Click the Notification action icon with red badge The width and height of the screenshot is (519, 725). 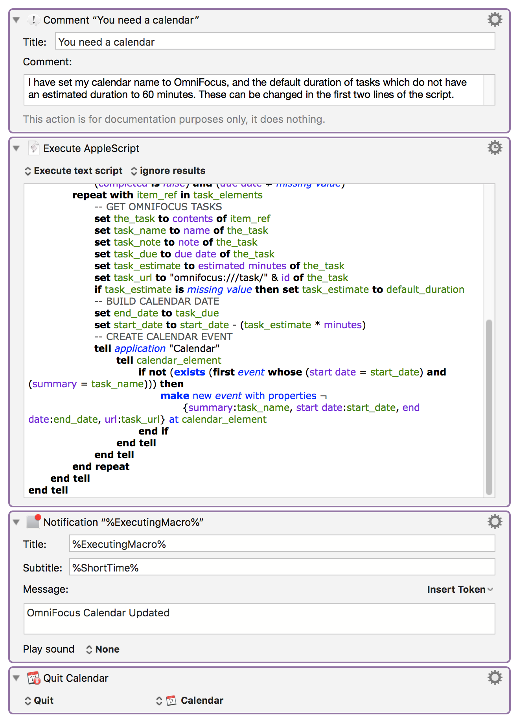[34, 522]
